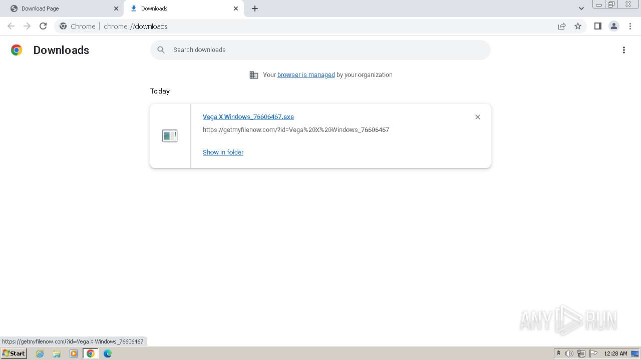Image resolution: width=641 pixels, height=360 pixels.
Task: Launch Internet Explorer from taskbar
Action: pyautogui.click(x=40, y=353)
